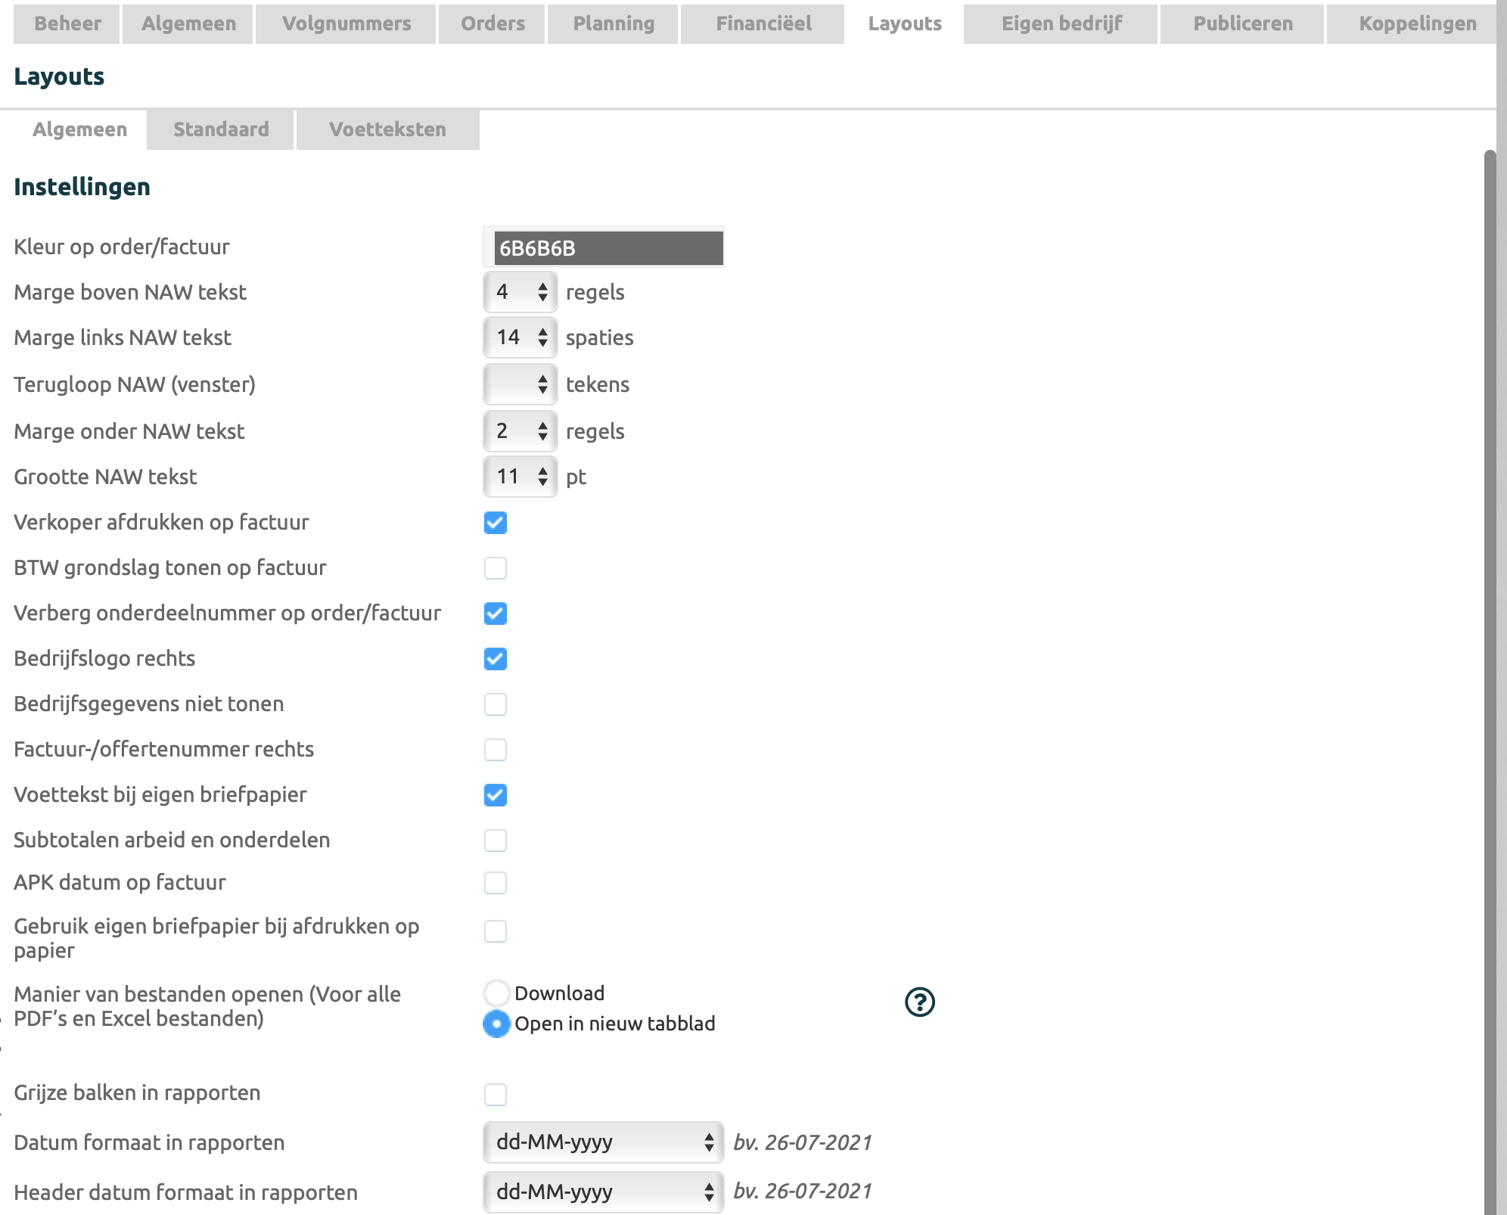
Task: Tick APK datum op factuur checkbox
Action: [x=496, y=883]
